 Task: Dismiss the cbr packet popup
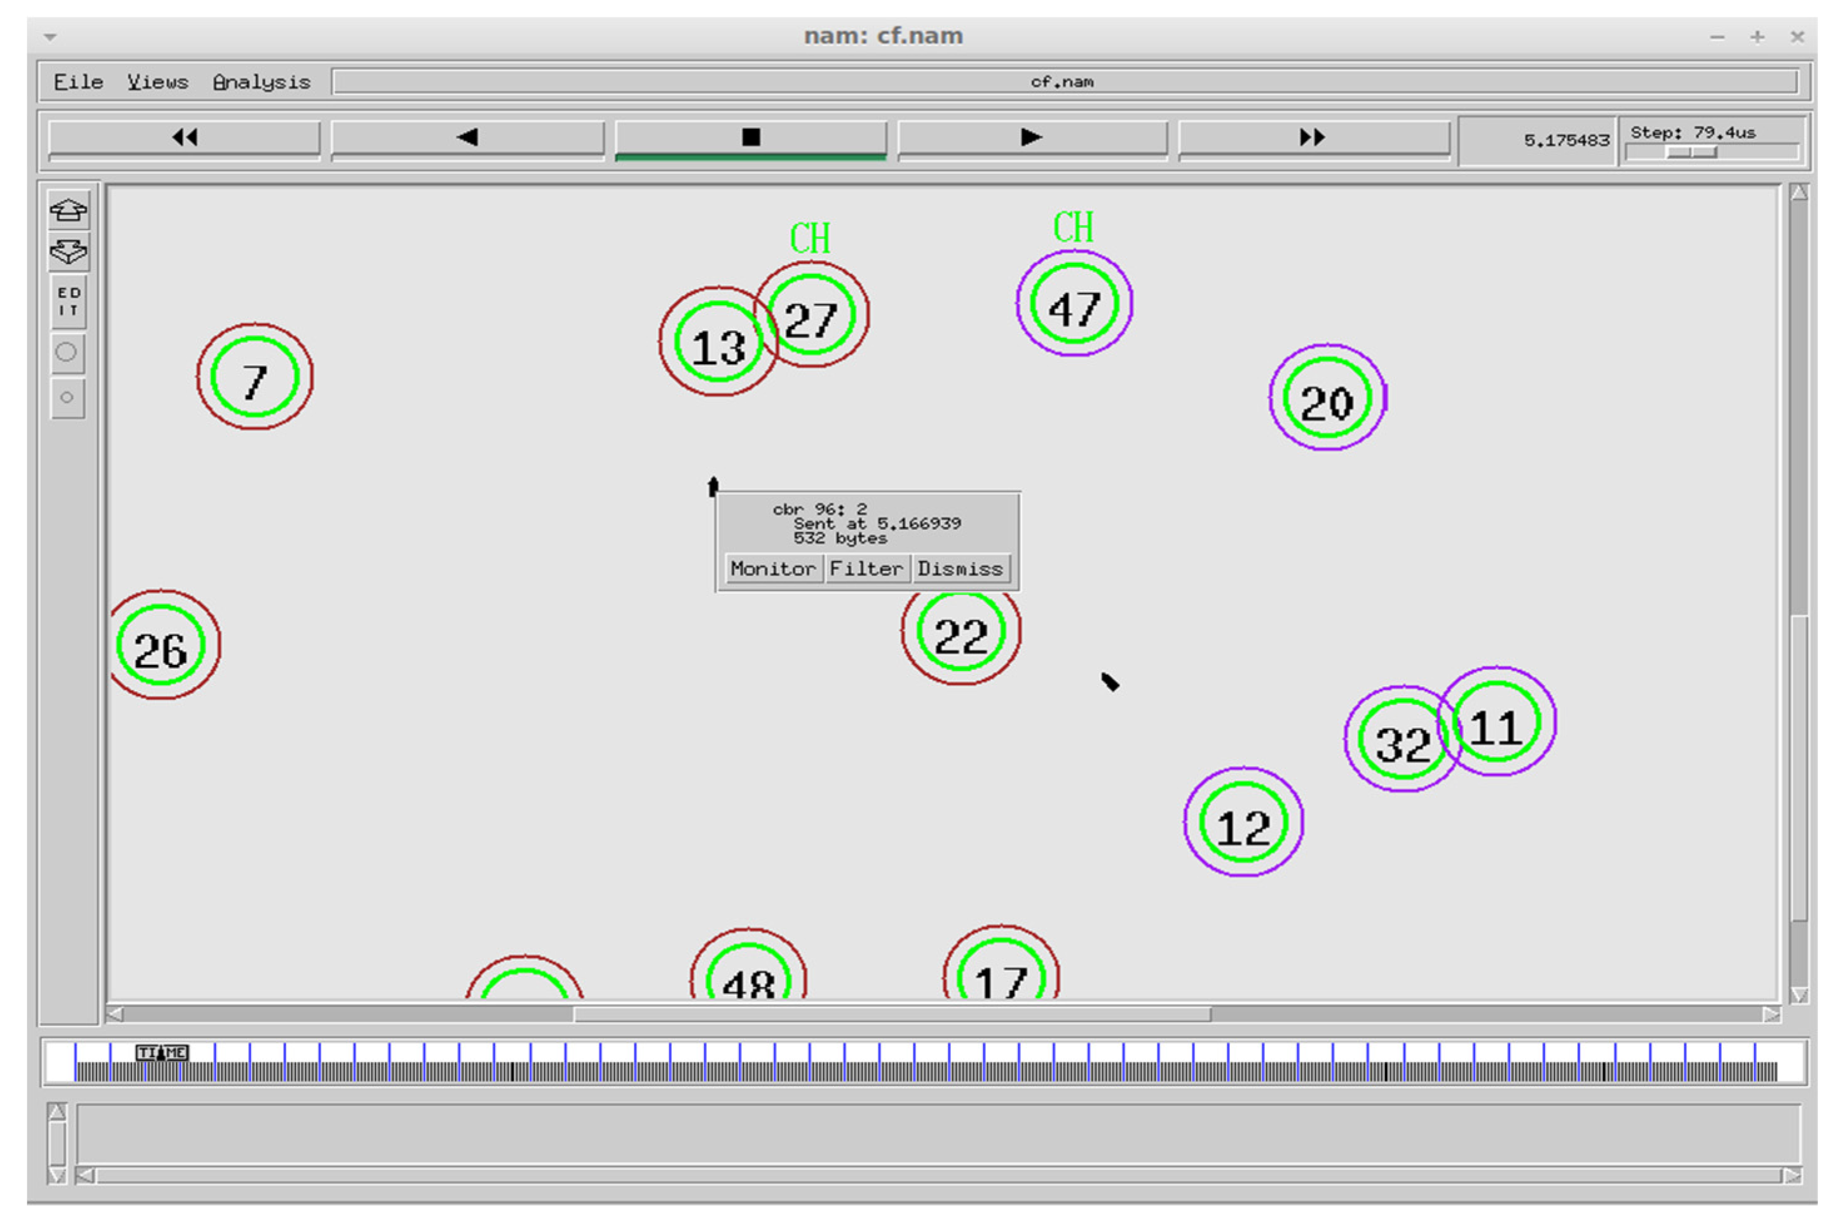click(x=960, y=569)
